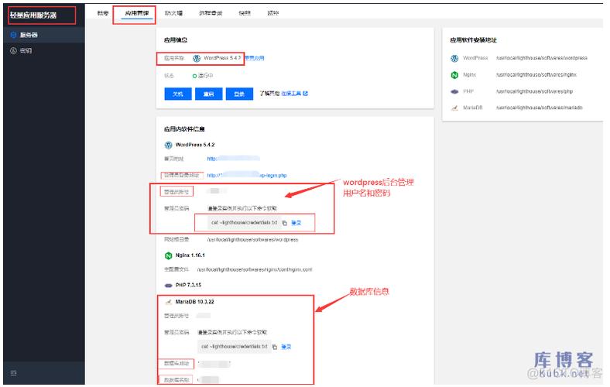Screen dimensions: 610x387
Task: Collapse the sidebar with the bottom menu icon
Action: tap(14, 373)
